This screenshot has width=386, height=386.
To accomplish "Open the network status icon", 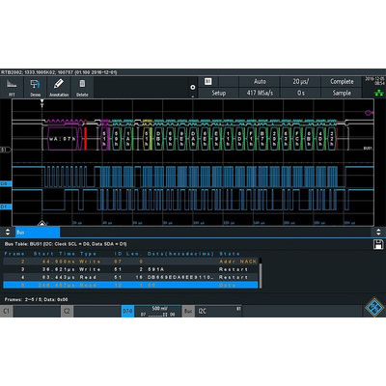I will (378, 94).
